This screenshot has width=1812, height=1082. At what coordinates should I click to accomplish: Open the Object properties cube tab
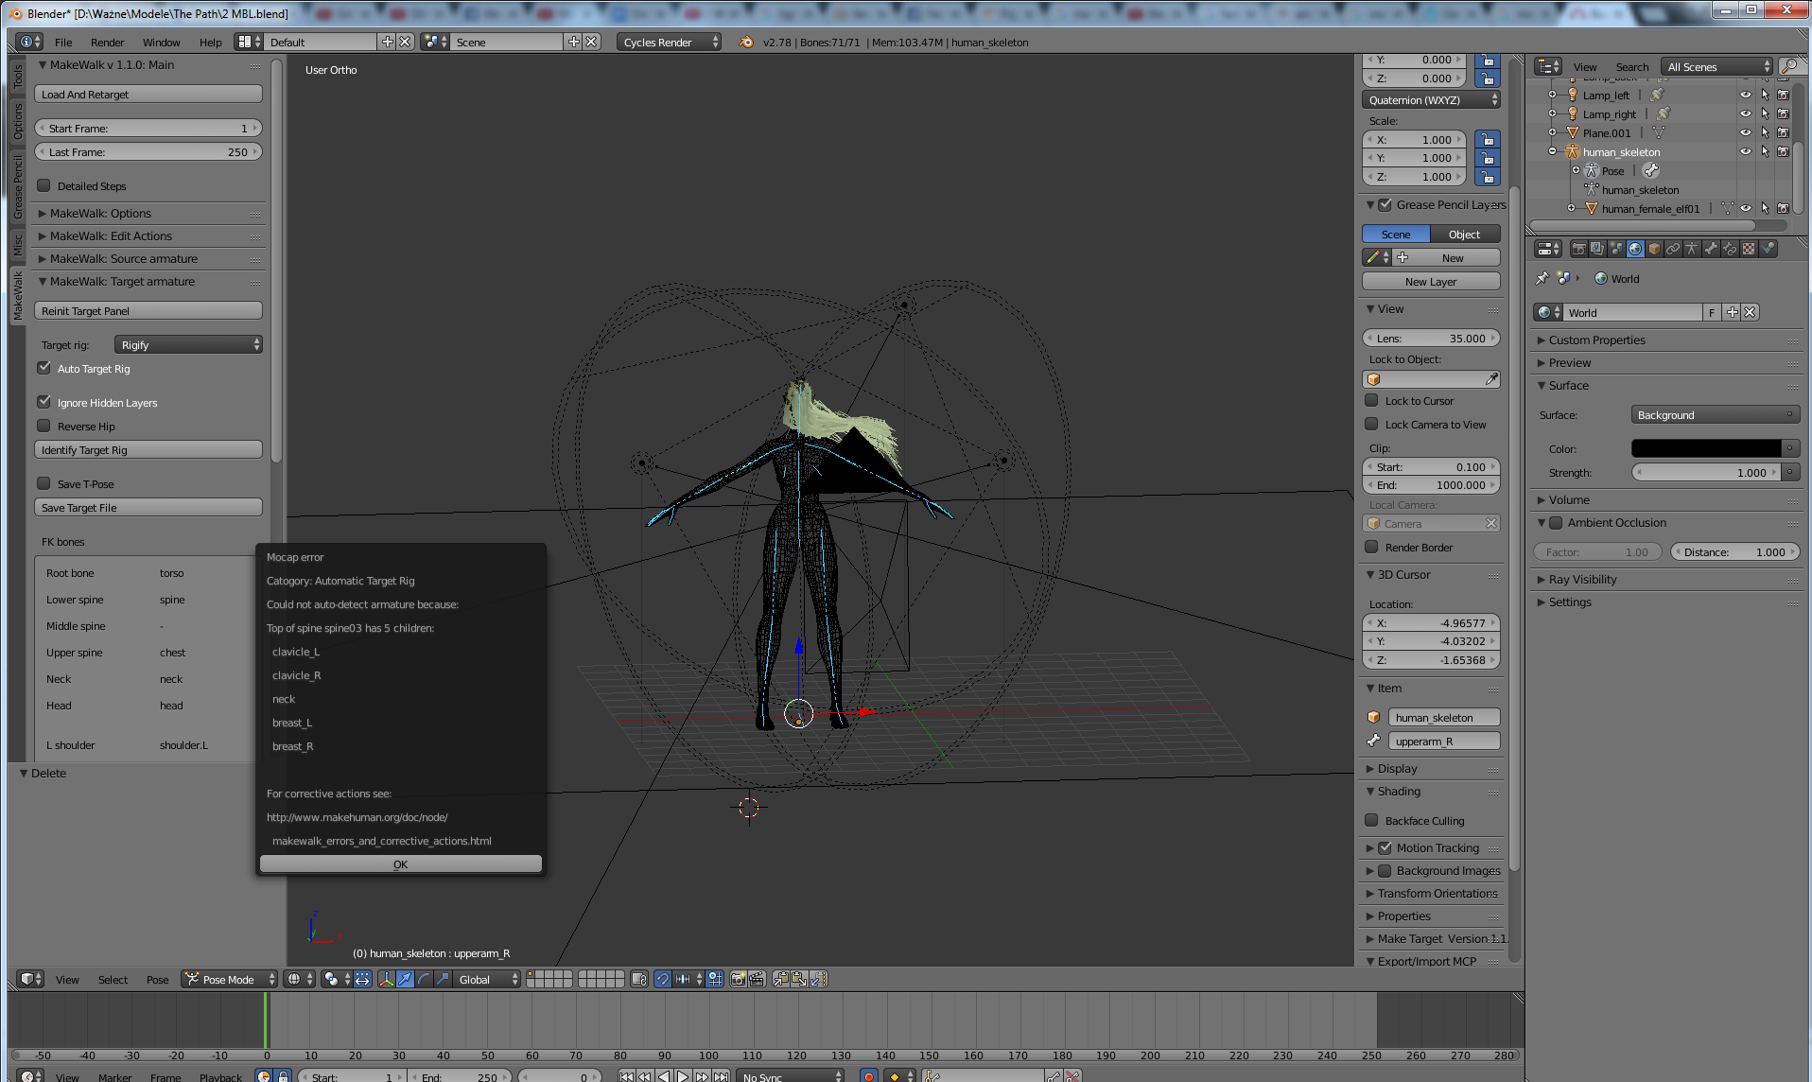pyautogui.click(x=1654, y=249)
